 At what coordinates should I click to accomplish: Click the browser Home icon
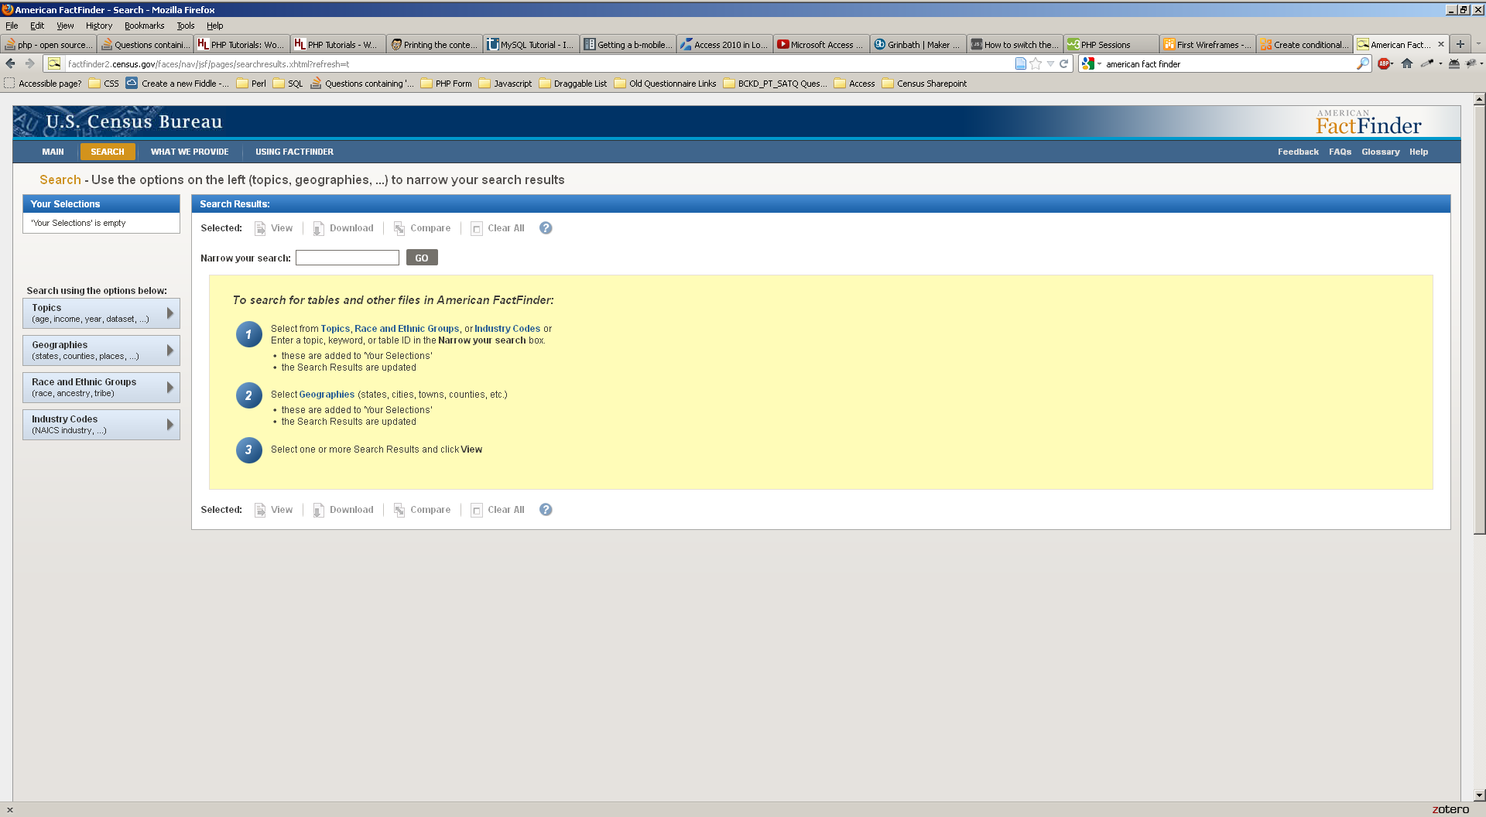[1407, 64]
